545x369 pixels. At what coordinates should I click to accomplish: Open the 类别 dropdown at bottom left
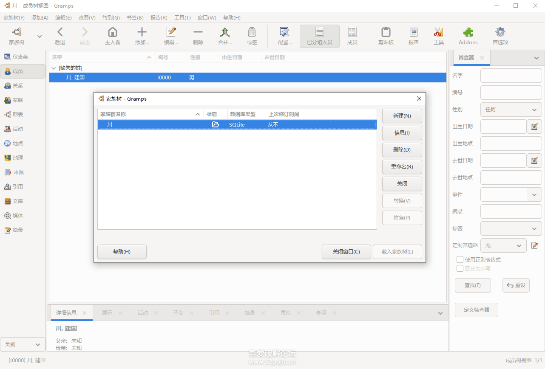[x=23, y=344]
